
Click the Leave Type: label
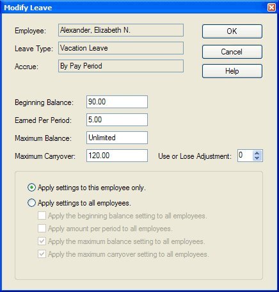pos(34,49)
